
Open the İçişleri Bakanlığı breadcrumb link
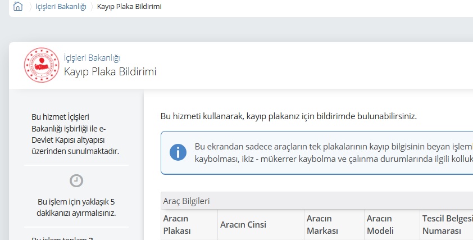point(61,7)
